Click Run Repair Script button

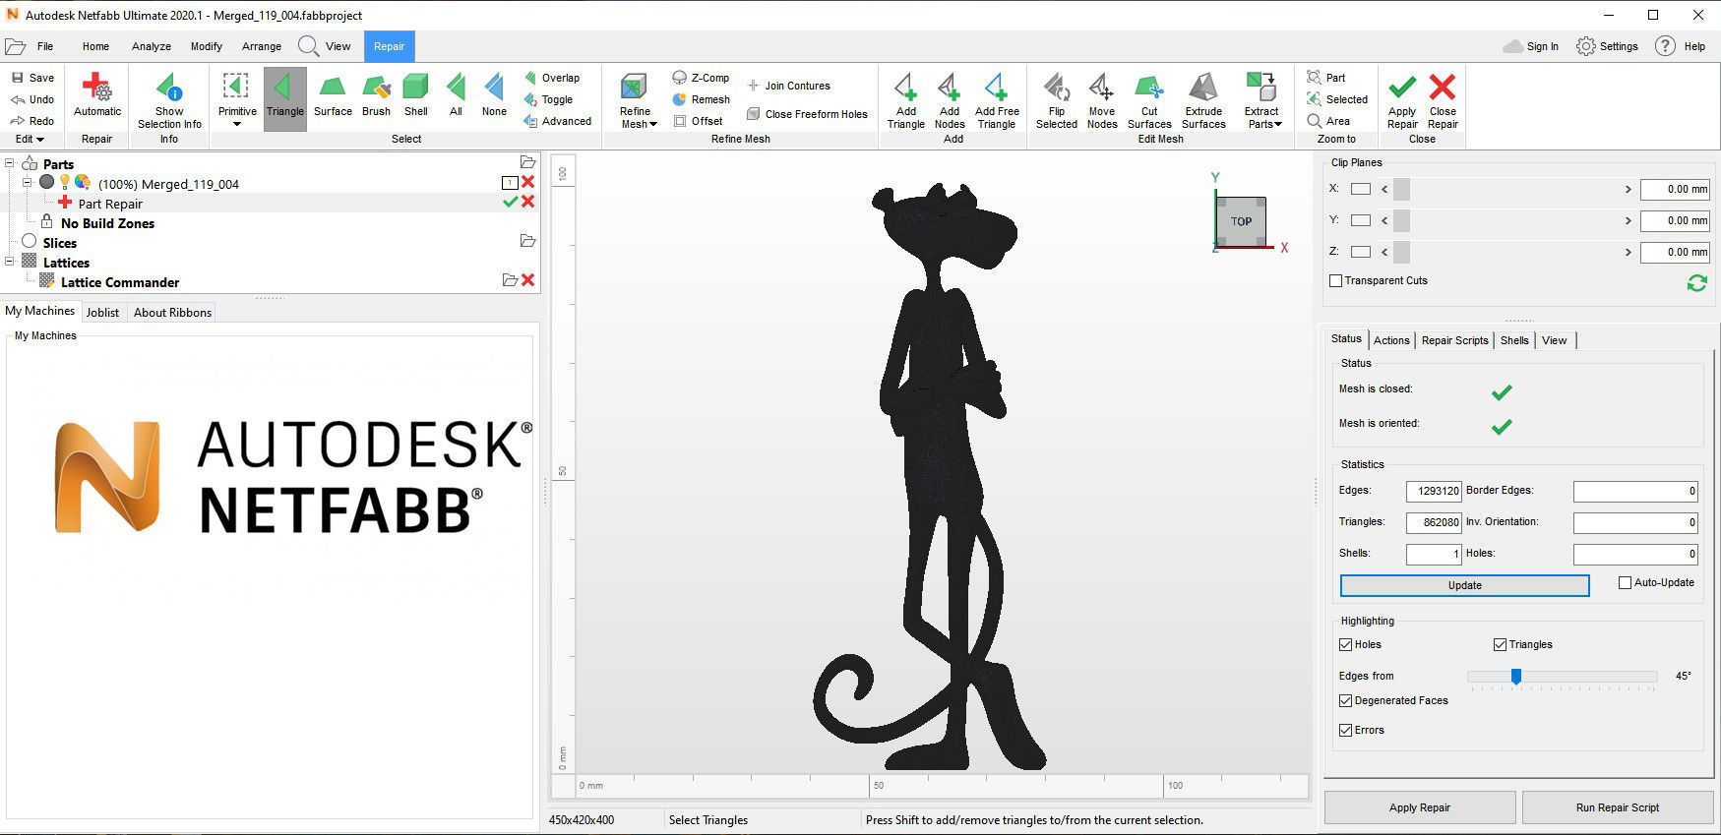[x=1617, y=807]
